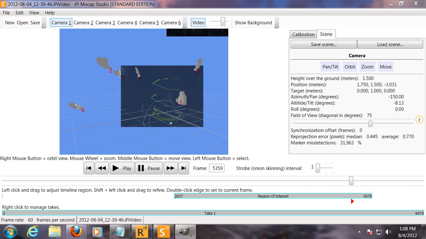Viewport: 426px width, 239px height.
Task: Open the View menu
Action: [34, 13]
